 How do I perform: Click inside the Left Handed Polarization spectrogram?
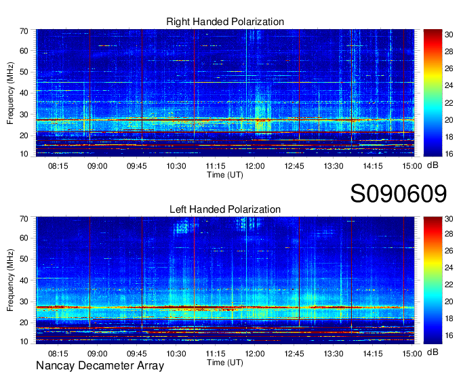tap(225, 280)
